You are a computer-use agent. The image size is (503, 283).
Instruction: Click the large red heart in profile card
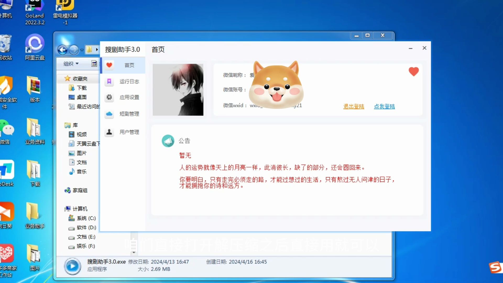click(x=414, y=72)
